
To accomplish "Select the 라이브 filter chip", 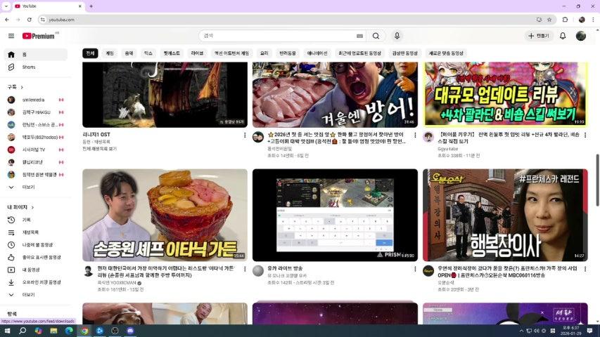I will [x=197, y=53].
